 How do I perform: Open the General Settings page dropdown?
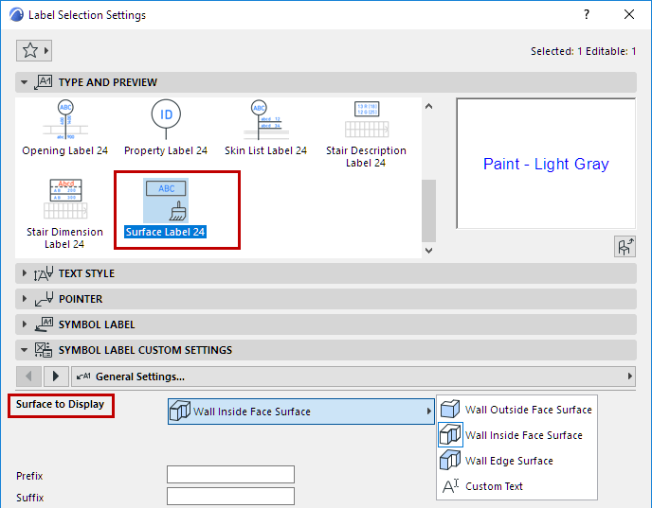[353, 377]
